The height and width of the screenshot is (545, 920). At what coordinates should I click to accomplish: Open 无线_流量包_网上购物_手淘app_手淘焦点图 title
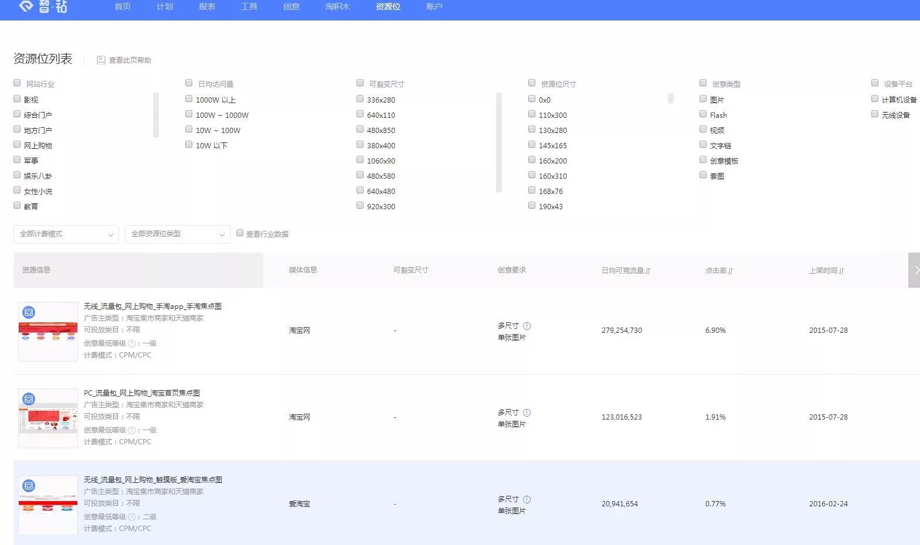tap(152, 306)
